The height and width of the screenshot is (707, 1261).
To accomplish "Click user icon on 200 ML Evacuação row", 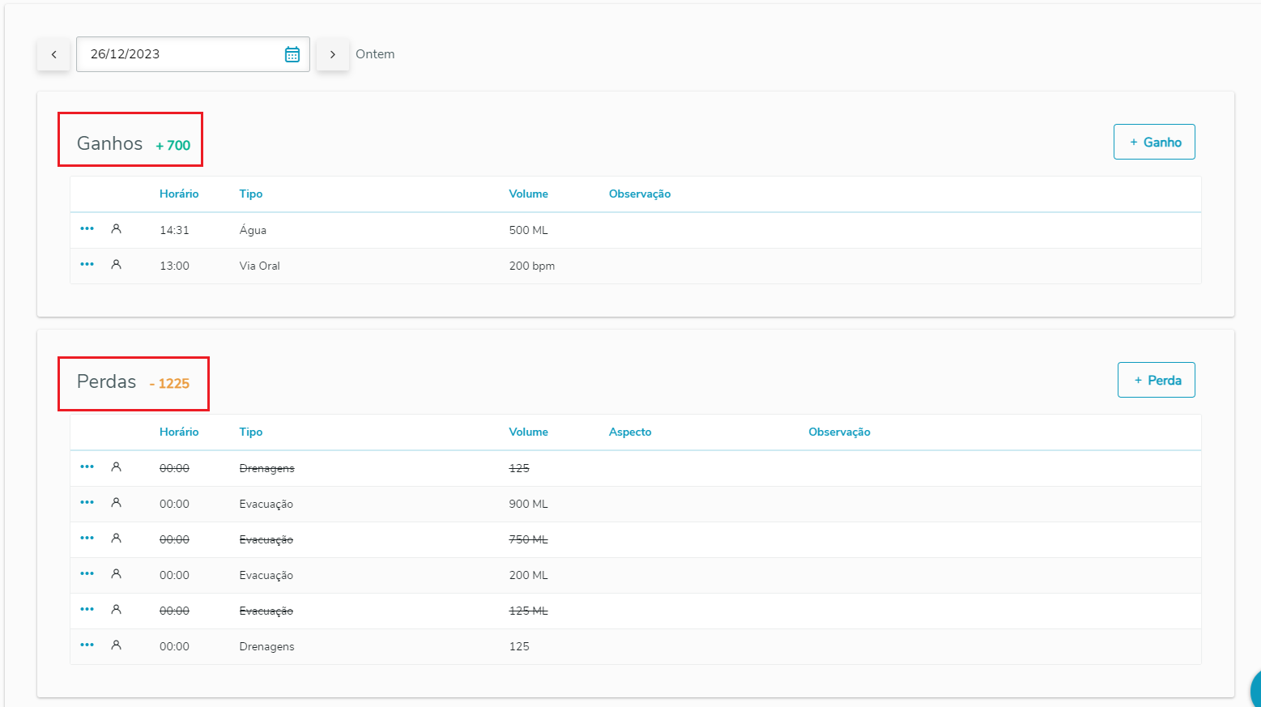I will [x=117, y=574].
